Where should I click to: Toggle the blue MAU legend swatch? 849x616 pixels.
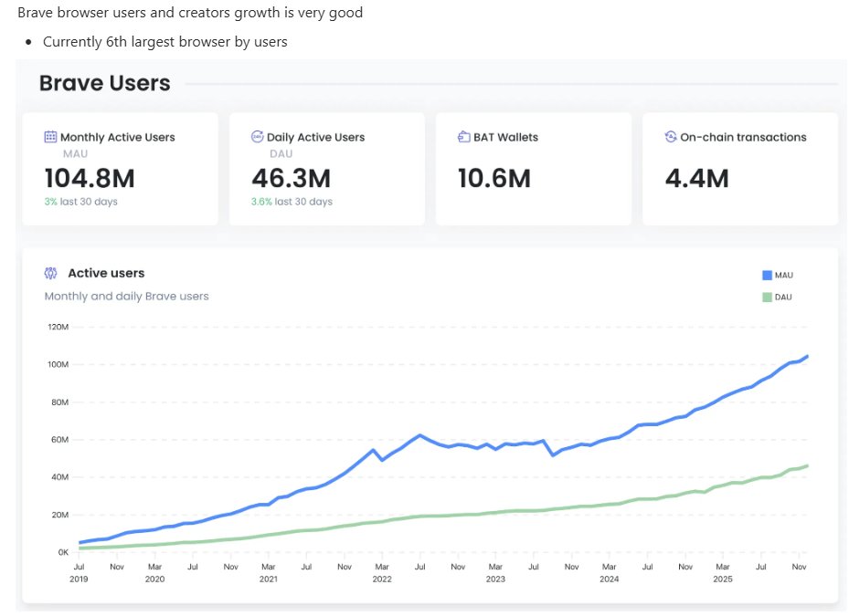[x=767, y=275]
